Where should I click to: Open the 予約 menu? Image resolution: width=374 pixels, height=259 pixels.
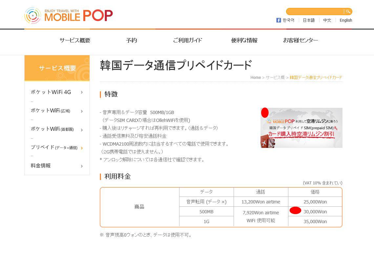[x=132, y=40]
